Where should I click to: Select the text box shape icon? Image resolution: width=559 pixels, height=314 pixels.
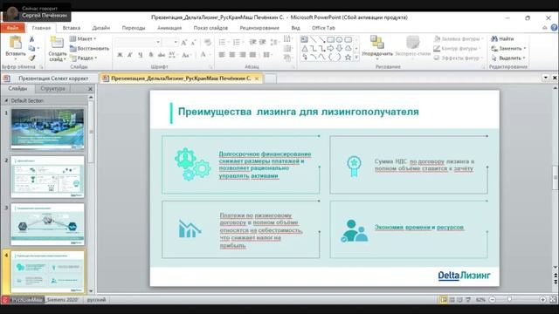pyautogui.click(x=304, y=39)
